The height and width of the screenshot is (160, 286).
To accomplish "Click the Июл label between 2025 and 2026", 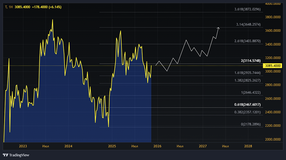I will (x=135, y=146).
